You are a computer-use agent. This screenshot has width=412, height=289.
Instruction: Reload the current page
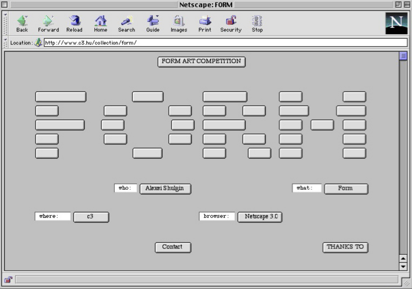(74, 24)
